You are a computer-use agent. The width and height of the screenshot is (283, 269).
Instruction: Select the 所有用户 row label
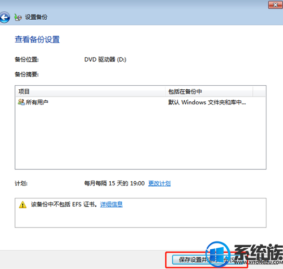(37, 102)
